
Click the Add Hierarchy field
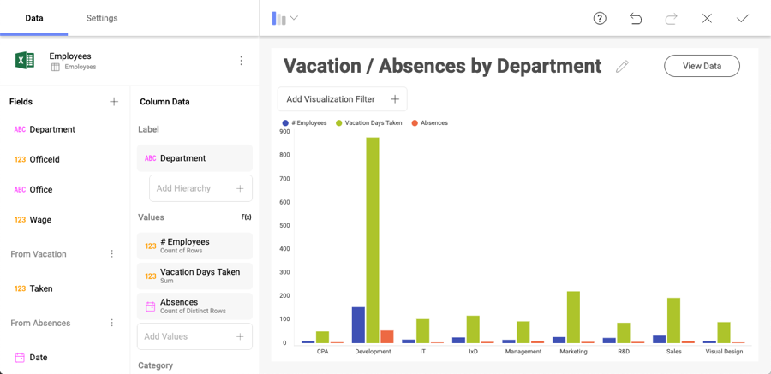200,188
